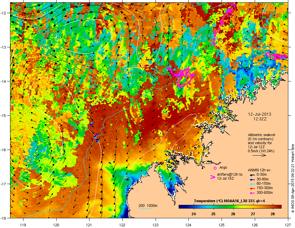Click the 'Altimetric sealevel' caption text

point(261,135)
